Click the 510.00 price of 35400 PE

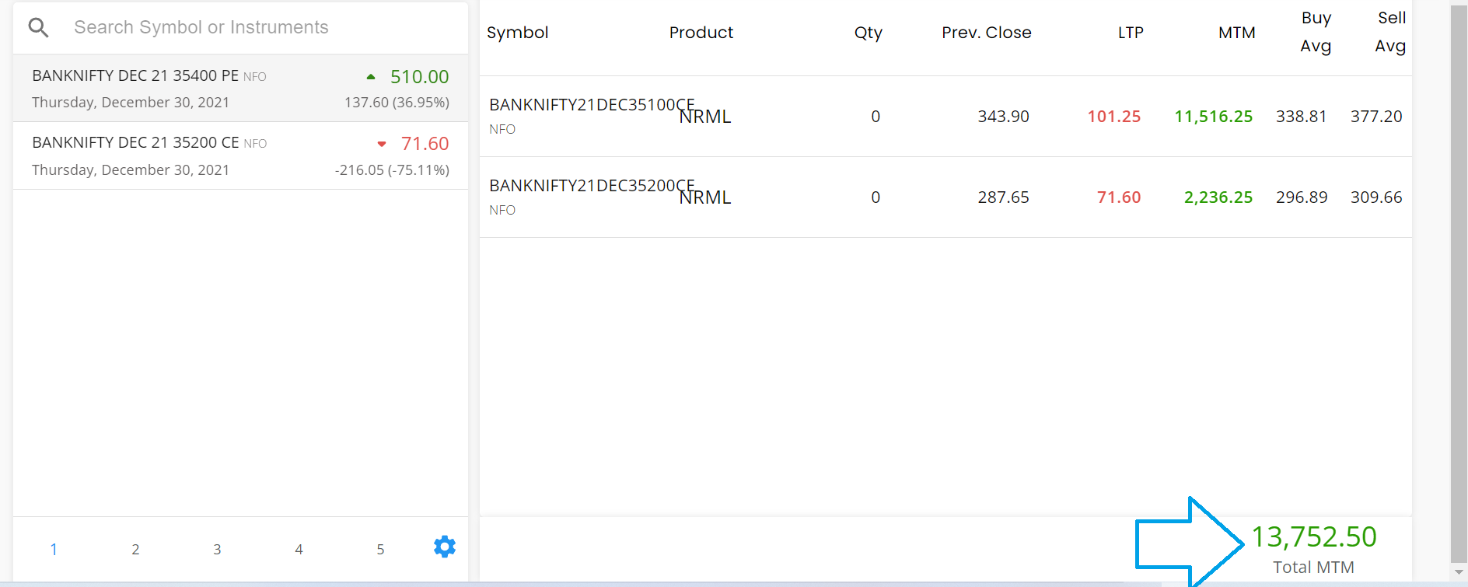click(420, 77)
